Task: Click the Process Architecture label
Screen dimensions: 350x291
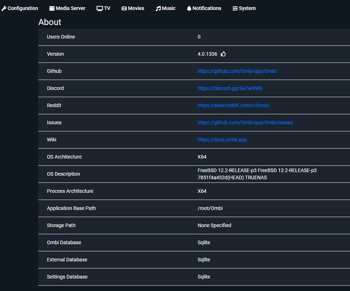Action: tap(70, 191)
